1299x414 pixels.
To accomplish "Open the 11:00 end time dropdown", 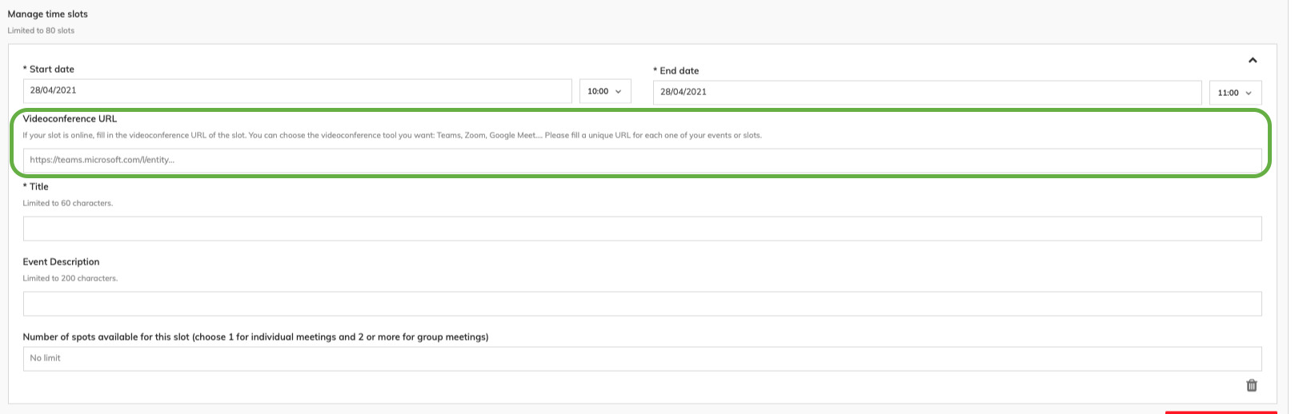I will tap(1234, 93).
